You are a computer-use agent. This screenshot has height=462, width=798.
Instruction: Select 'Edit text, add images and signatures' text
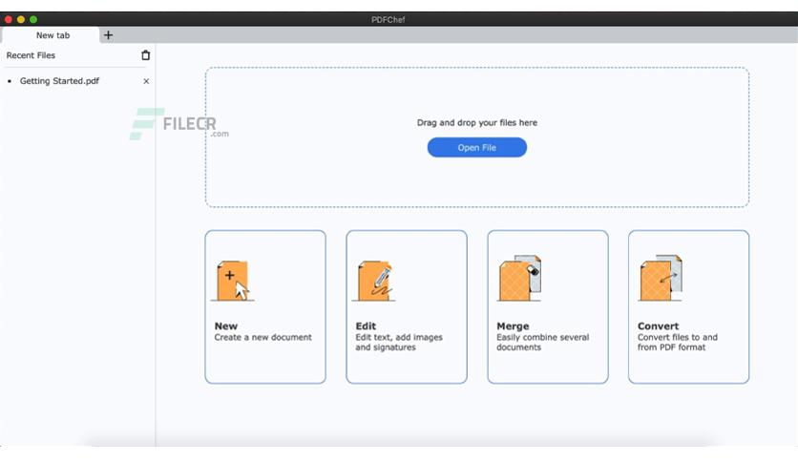click(x=399, y=343)
